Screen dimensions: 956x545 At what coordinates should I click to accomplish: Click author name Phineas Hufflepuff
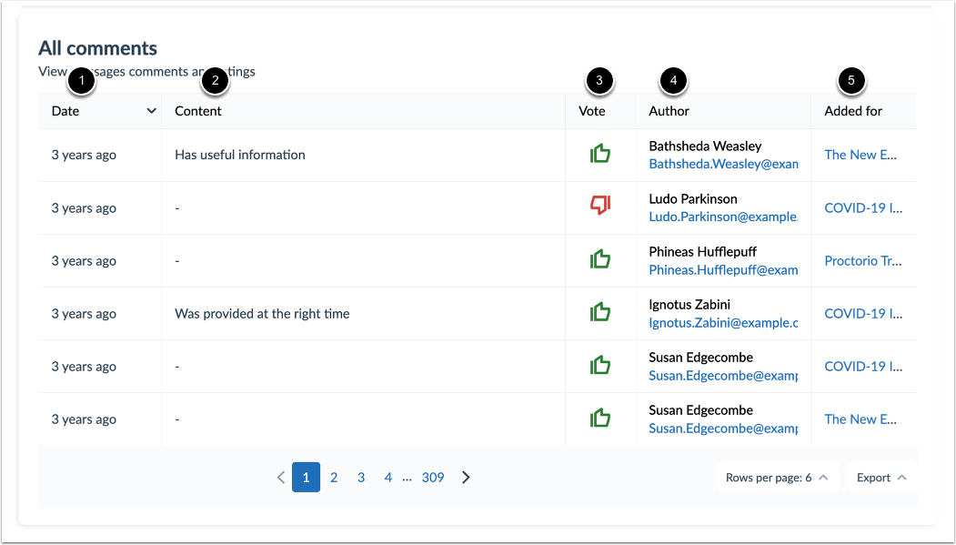coord(702,252)
